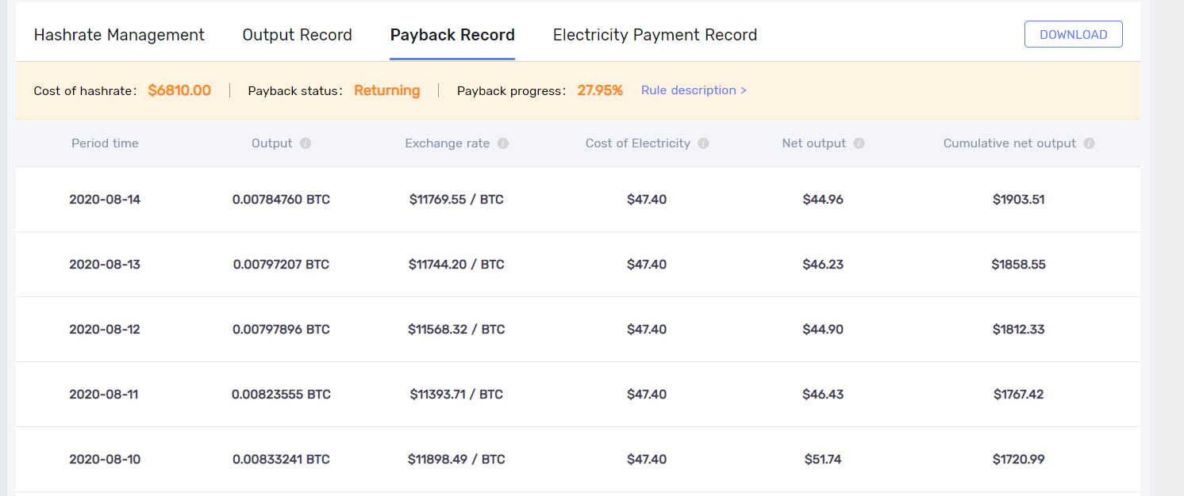Viewport: 1184px width, 496px height.
Task: Click the Cumulative net output info icon
Action: pos(1089,143)
